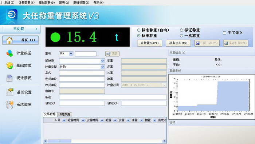Open the 系统(S) menu
255x144 pixels.
pos(9,3)
